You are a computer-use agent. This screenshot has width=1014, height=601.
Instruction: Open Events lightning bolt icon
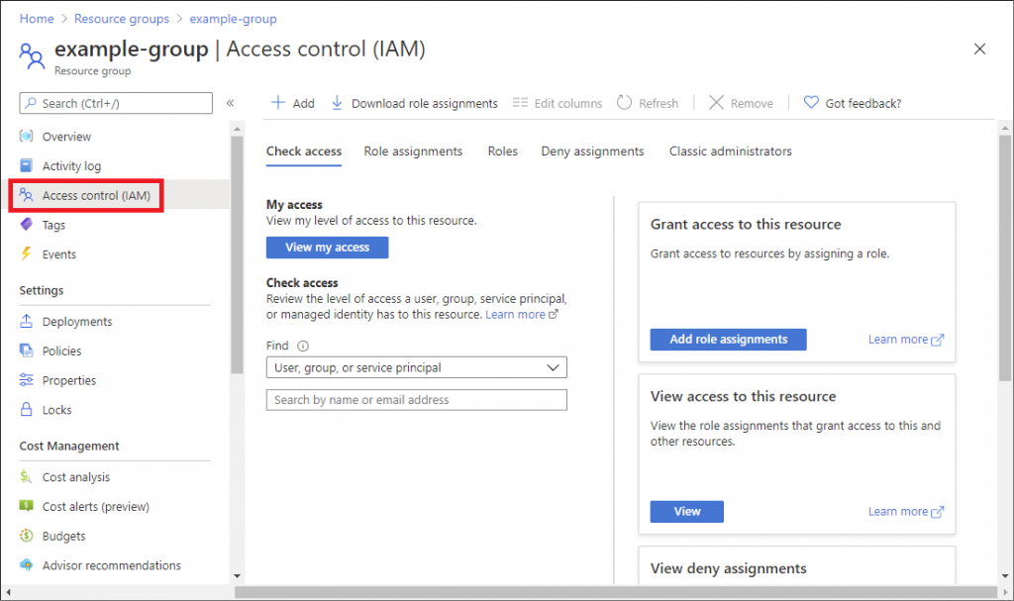click(x=27, y=254)
